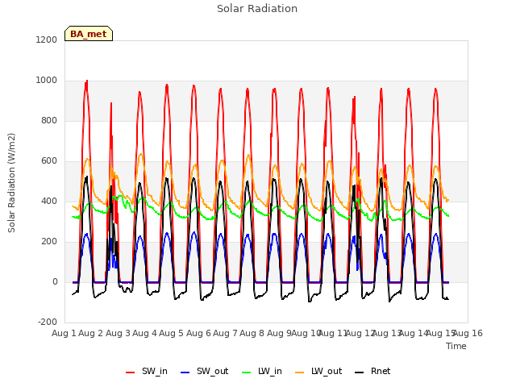Click the Aug 4 x-axis label
The width and height of the screenshot is (516, 387).
pos(144,333)
